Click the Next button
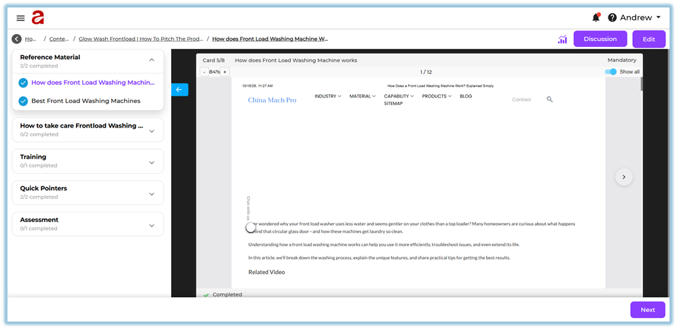 (x=647, y=310)
